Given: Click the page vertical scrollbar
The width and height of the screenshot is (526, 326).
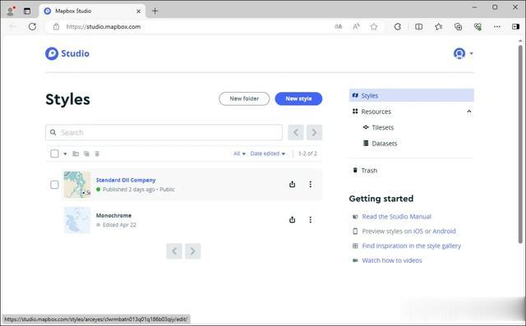Looking at the screenshot, I should pyautogui.click(x=520, y=144).
